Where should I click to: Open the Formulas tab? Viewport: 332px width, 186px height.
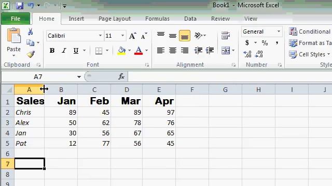[157, 19]
